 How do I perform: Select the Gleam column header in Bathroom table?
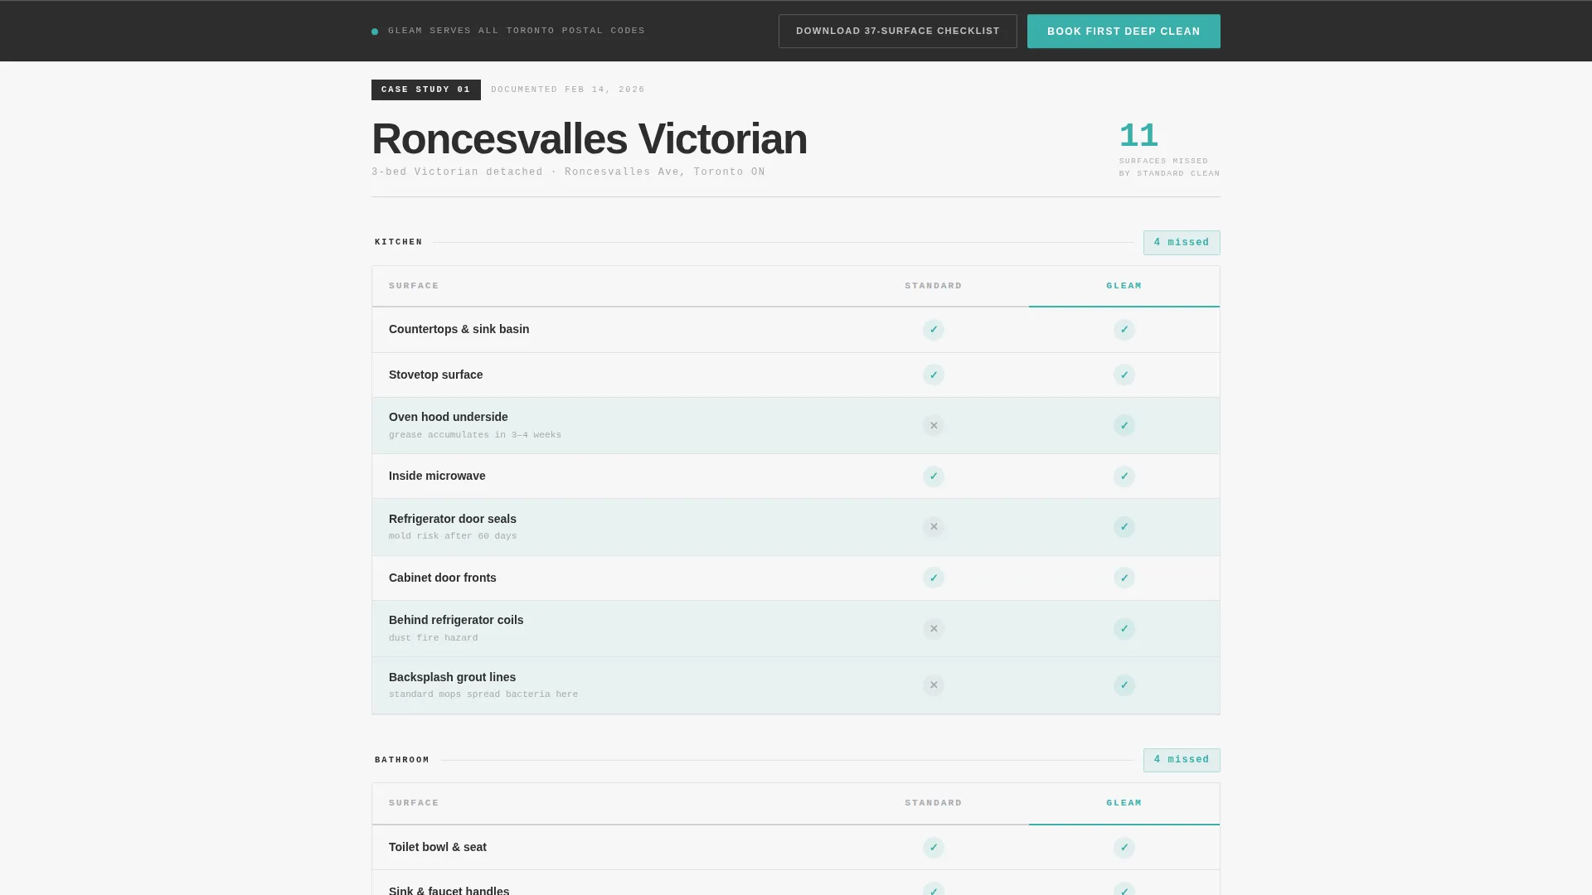pos(1124,803)
